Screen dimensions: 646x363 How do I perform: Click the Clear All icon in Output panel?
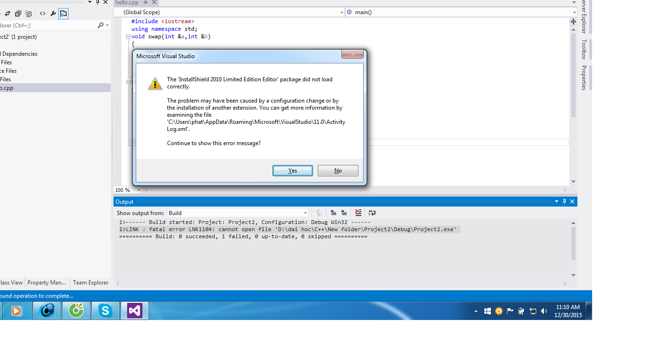(358, 213)
